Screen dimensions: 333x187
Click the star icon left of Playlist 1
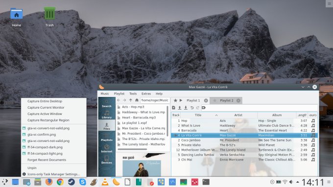point(175,100)
